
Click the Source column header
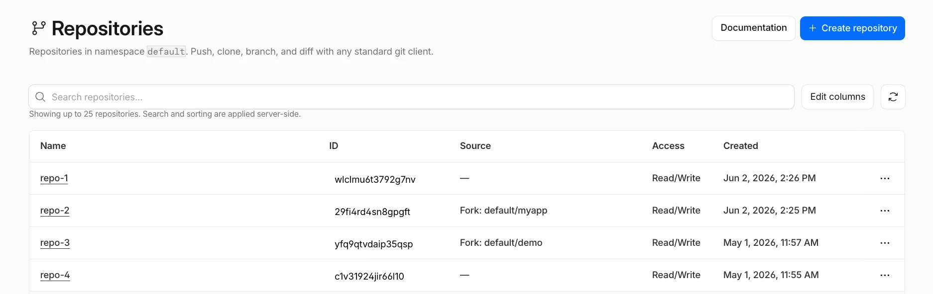coord(475,146)
